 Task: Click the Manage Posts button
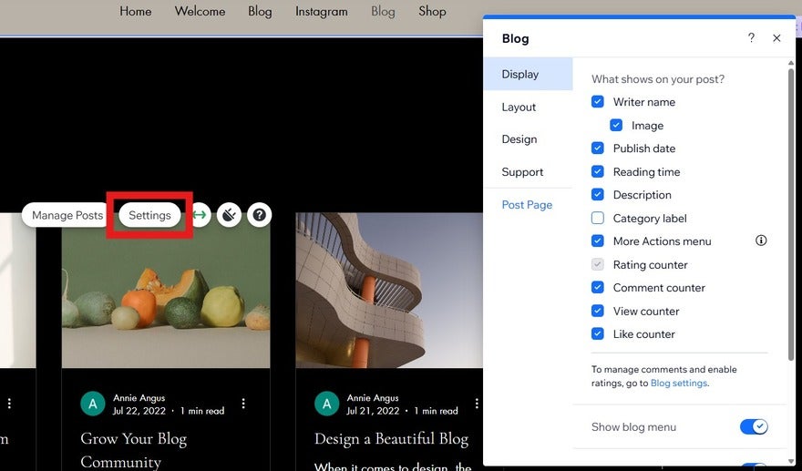tap(67, 216)
